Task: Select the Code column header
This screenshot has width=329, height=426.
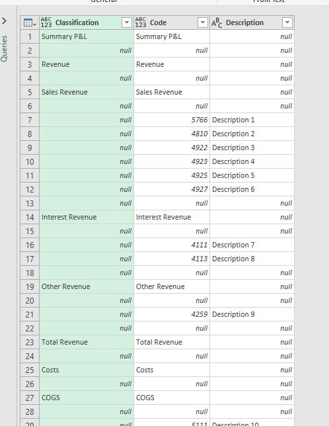Action: pyautogui.click(x=172, y=22)
